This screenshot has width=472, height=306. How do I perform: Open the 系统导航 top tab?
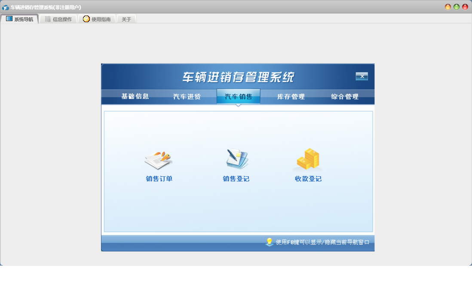click(x=20, y=19)
